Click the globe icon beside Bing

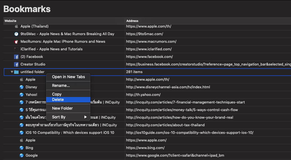(21, 148)
